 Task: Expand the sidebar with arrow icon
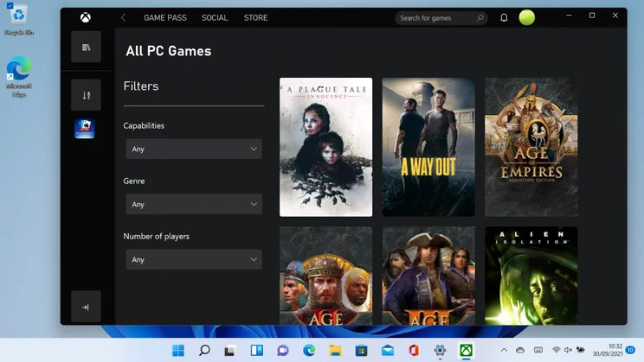pos(86,307)
